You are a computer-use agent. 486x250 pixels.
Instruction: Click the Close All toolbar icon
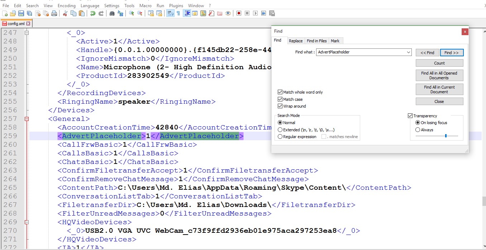coord(46,13)
